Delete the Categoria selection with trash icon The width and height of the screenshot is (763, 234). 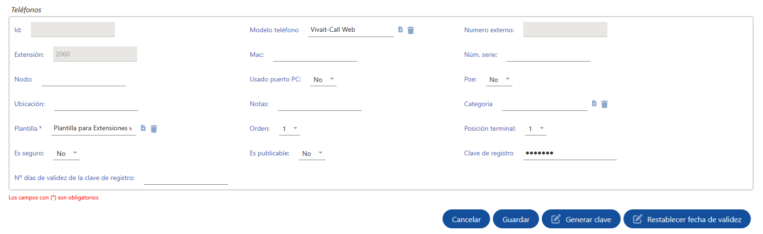point(604,104)
